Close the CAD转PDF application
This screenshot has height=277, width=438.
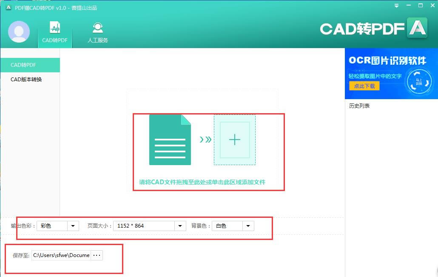(x=432, y=6)
